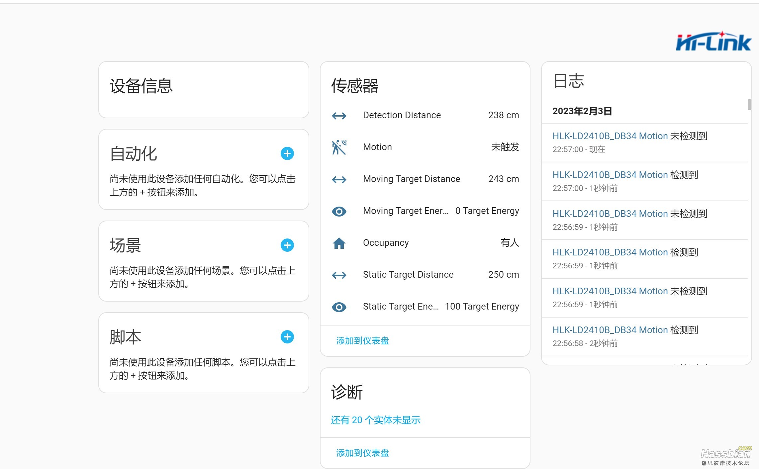
Task: Add a new script with plus button
Action: tap(287, 337)
